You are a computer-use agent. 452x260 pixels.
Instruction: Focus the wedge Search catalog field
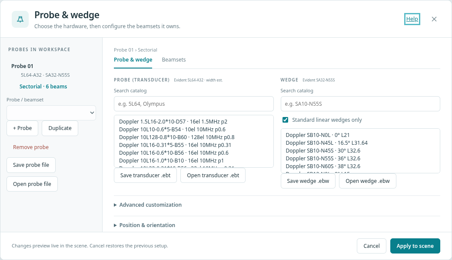[x=360, y=104]
